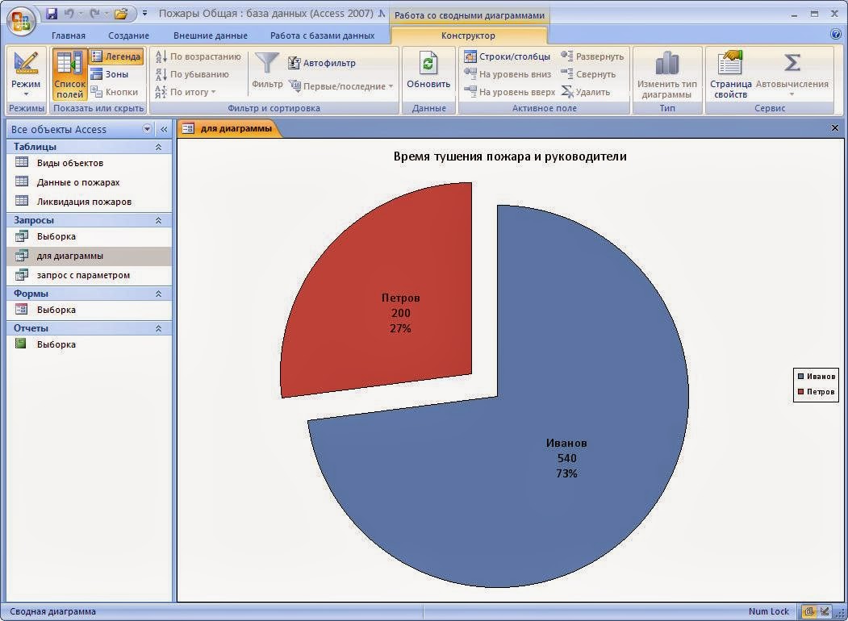Click the help question mark icon
848x621 pixels.
pos(836,35)
